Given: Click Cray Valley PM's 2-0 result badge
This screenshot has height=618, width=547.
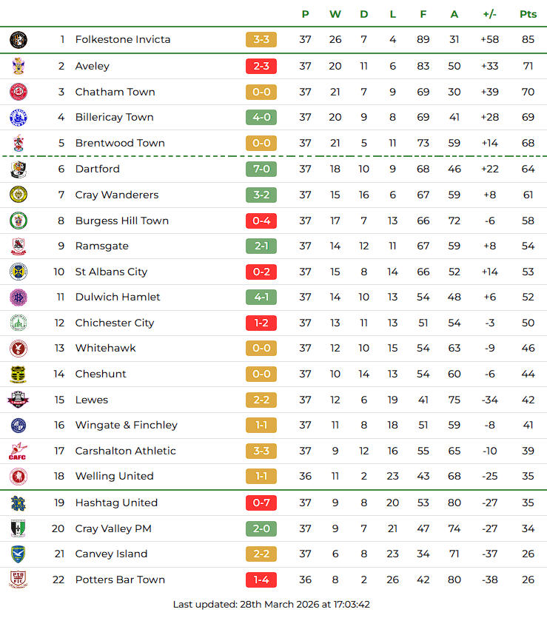Looking at the screenshot, I should pos(261,528).
